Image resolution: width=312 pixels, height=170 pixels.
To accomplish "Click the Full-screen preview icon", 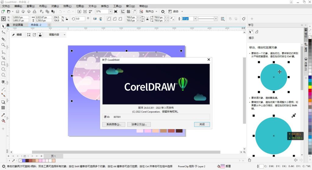I will (x=115, y=12).
